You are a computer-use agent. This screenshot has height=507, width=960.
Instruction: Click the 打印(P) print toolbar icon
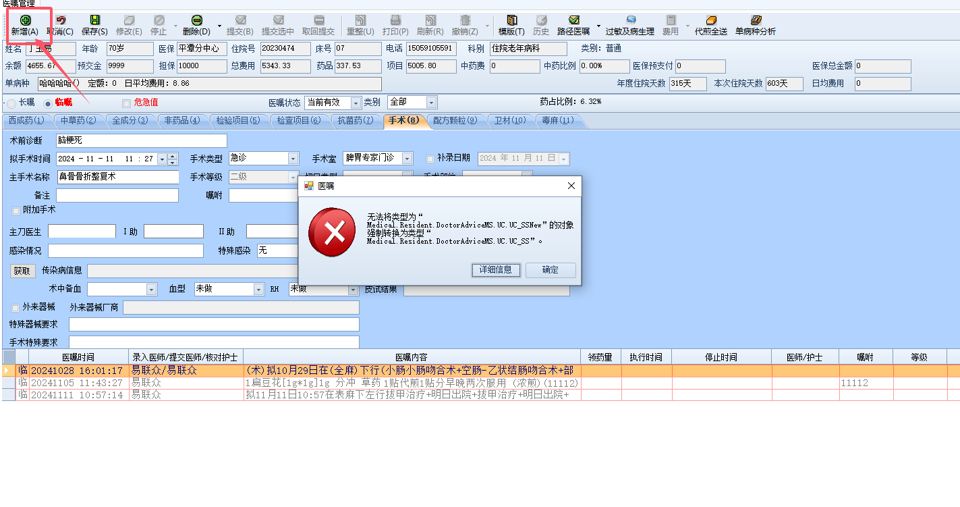coord(395,20)
